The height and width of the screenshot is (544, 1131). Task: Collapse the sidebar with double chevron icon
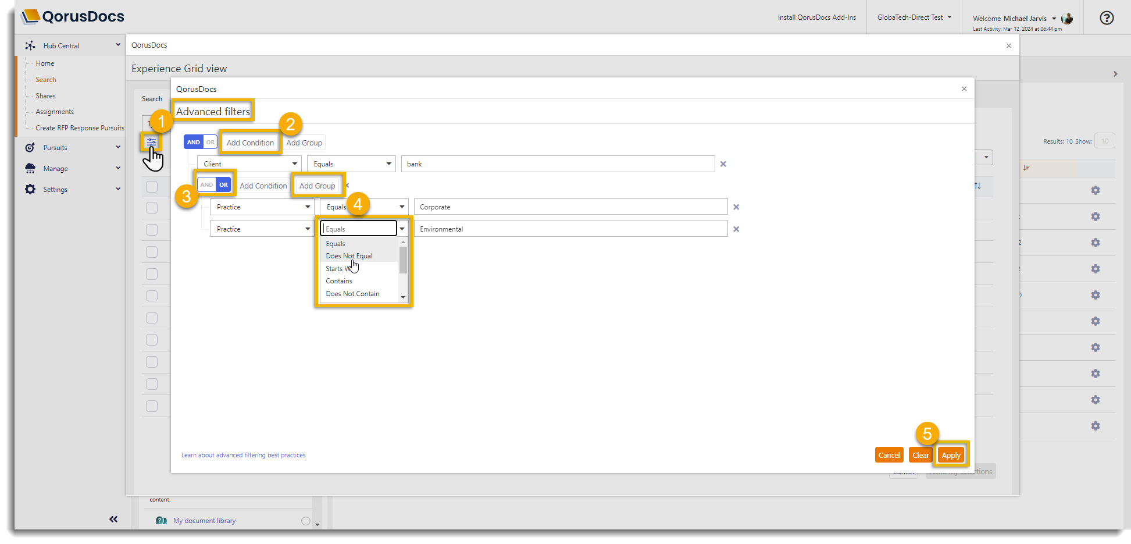coord(113,519)
